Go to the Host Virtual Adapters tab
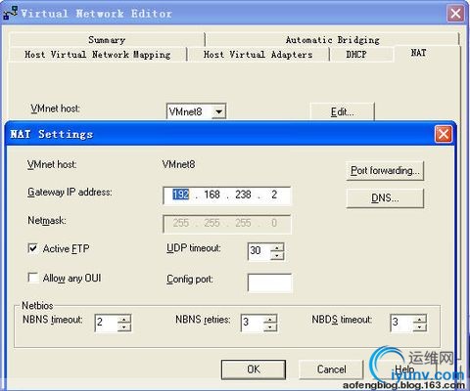 (x=258, y=54)
